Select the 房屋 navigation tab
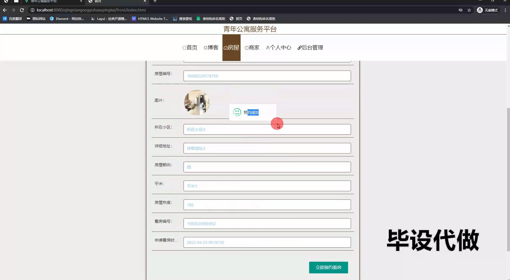The height and width of the screenshot is (280, 510). [x=231, y=48]
